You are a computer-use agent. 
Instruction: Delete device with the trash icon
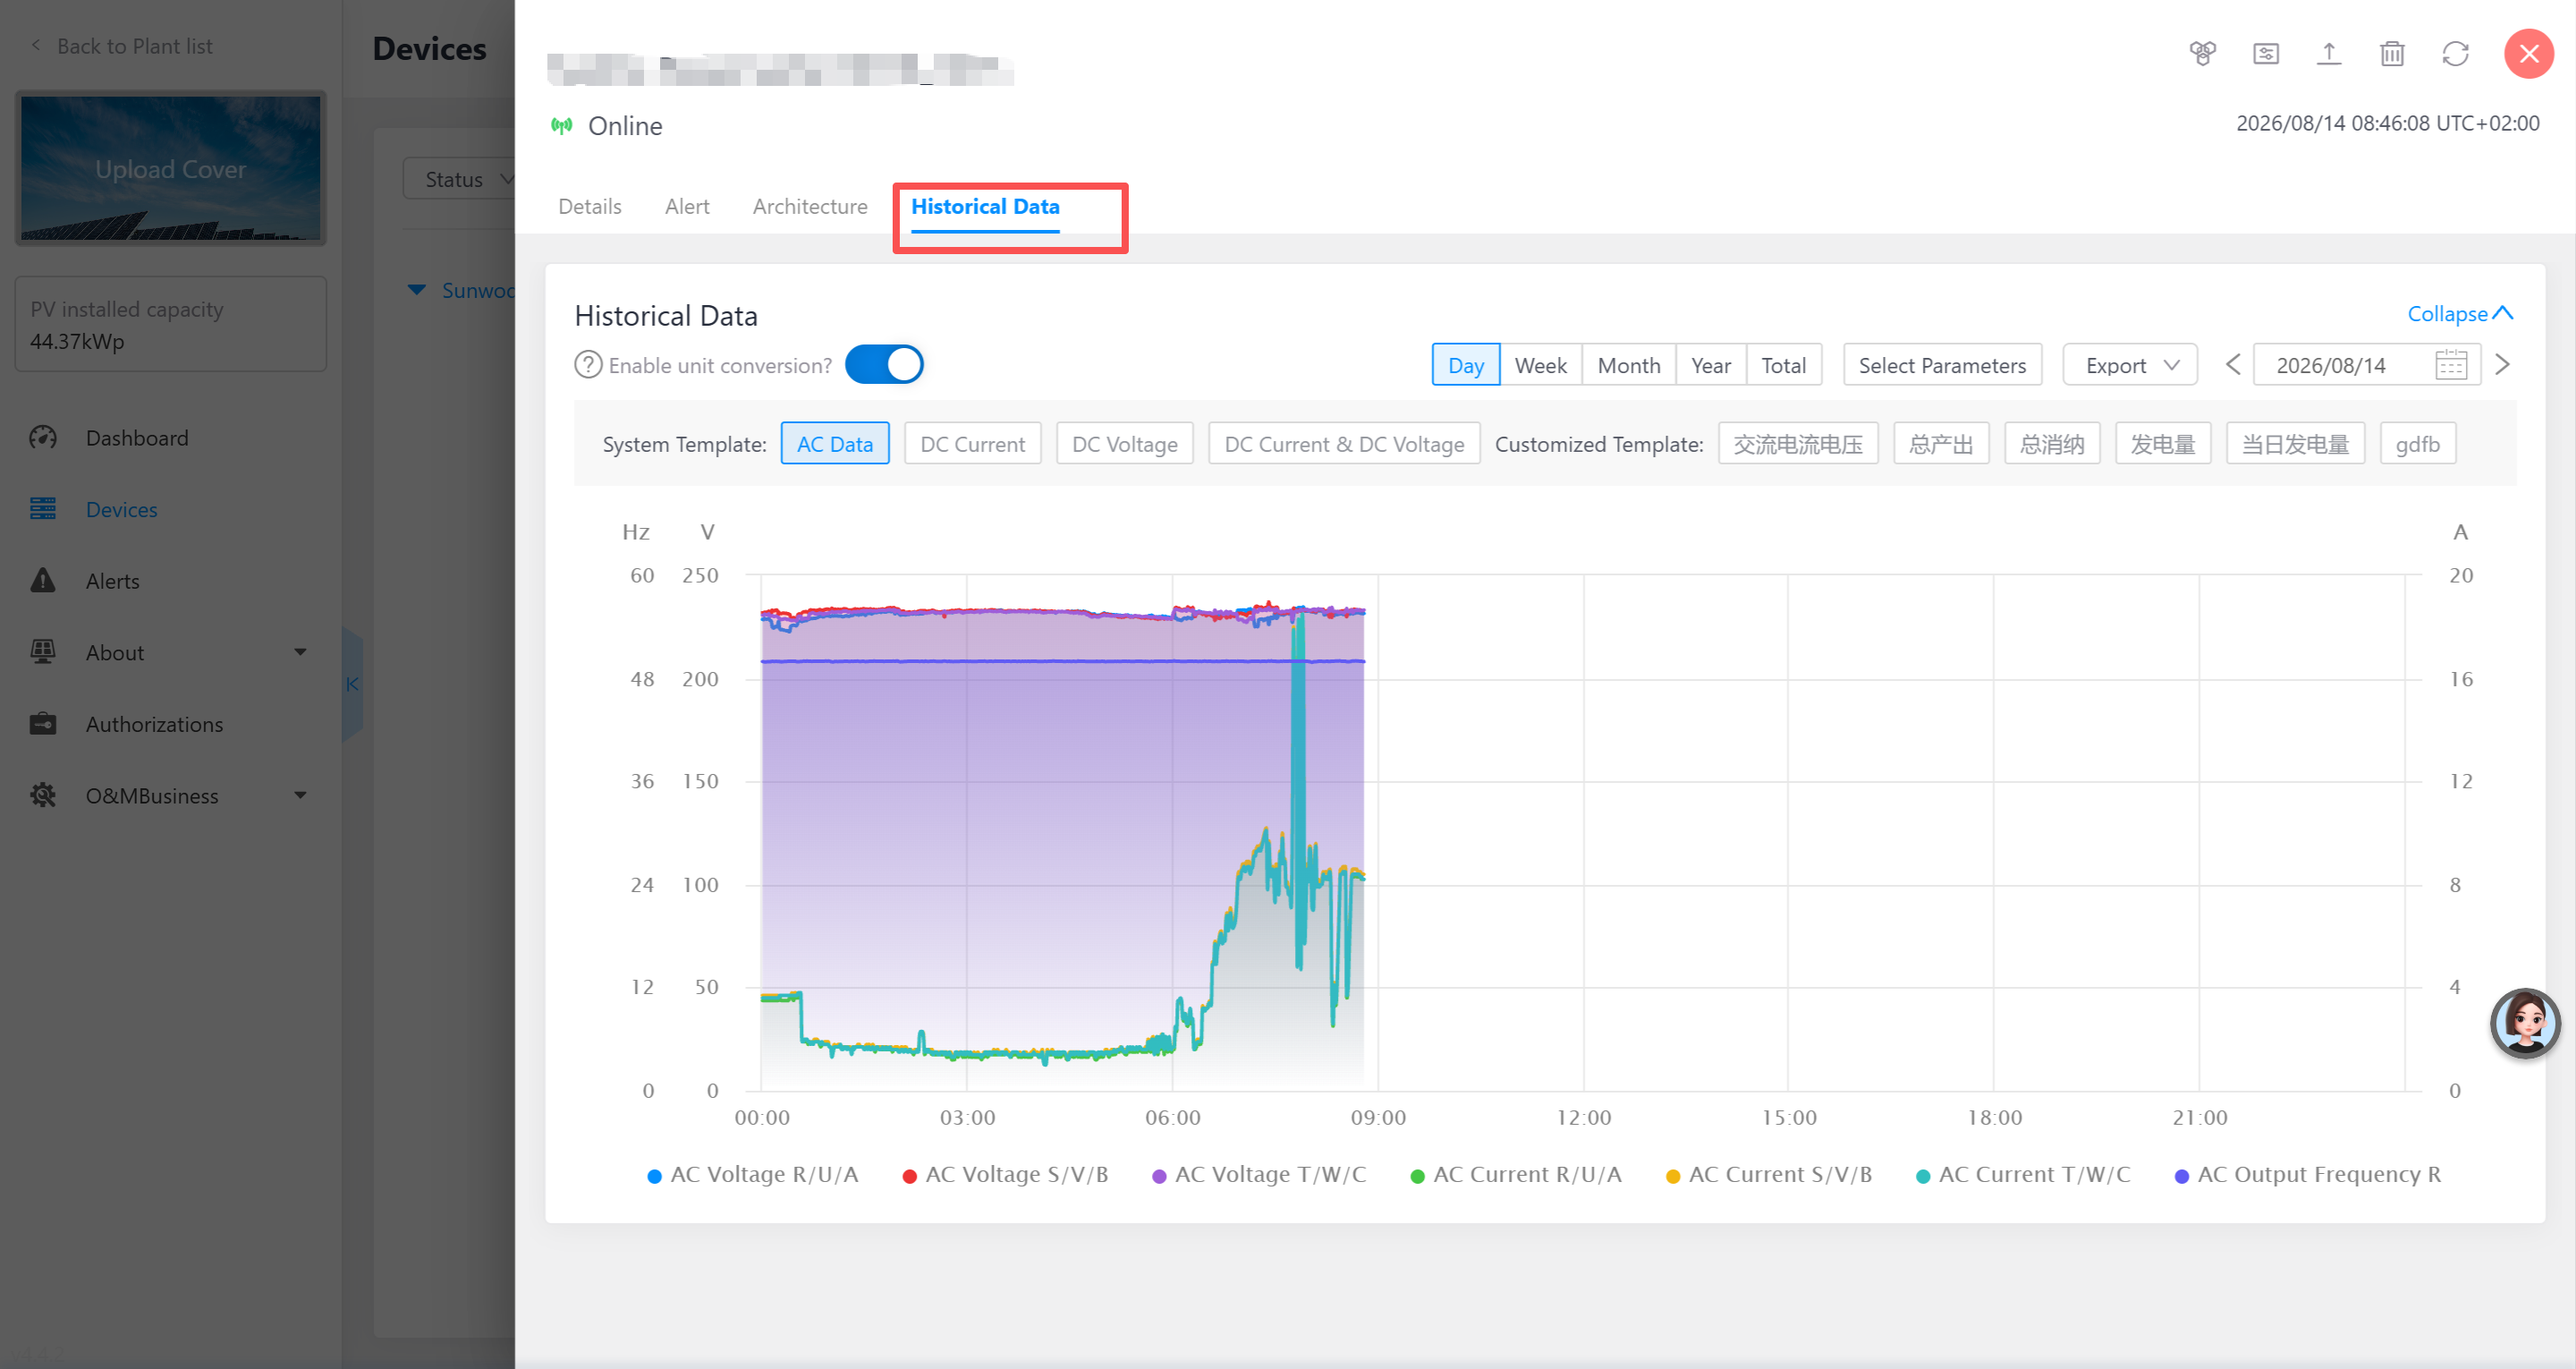(x=2392, y=53)
